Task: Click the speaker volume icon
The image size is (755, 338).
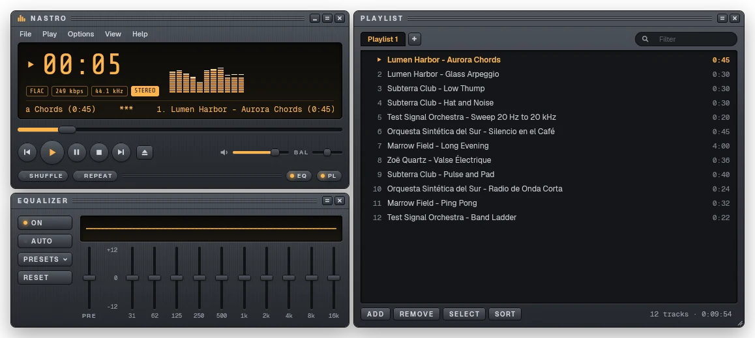Action: coord(224,152)
